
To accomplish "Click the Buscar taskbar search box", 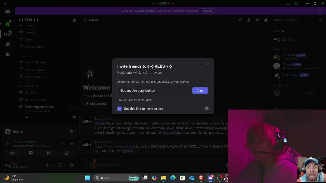I will (117, 178).
